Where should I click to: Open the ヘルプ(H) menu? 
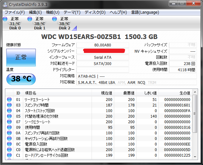click(118, 12)
